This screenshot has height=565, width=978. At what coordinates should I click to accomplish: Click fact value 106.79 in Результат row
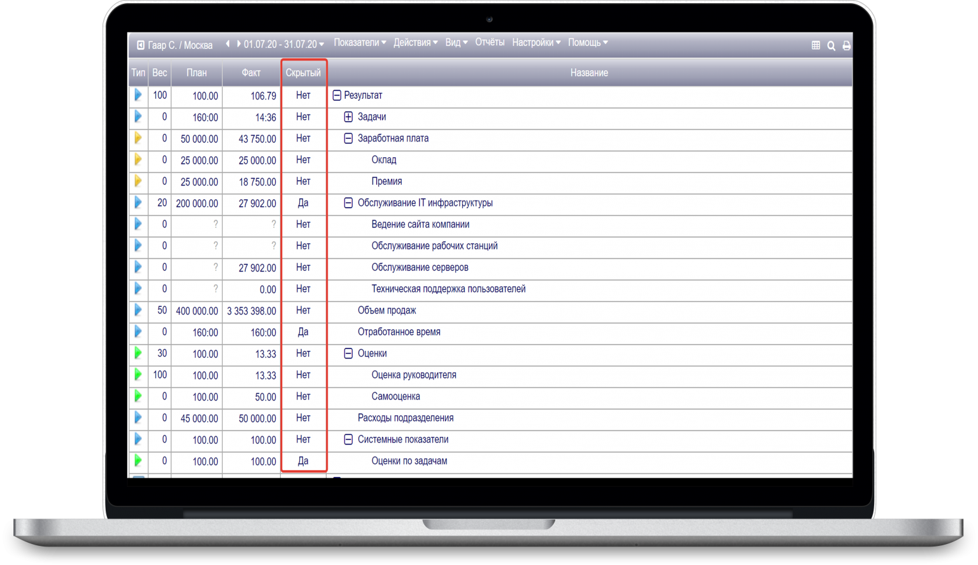[263, 96]
